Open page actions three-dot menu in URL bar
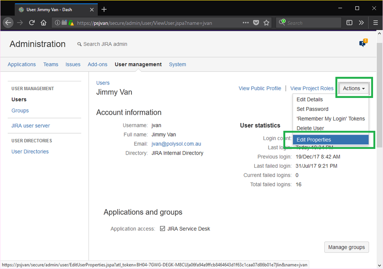The image size is (383, 269). pos(246,23)
